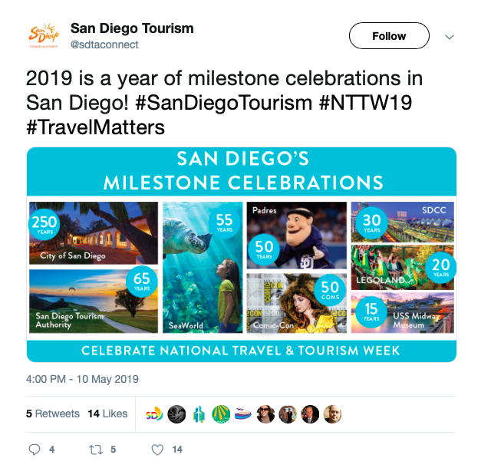View the 5 Retweets list
Viewport: 481px width, 468px height.
coord(53,414)
